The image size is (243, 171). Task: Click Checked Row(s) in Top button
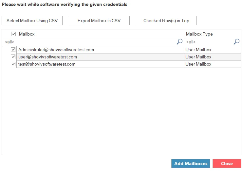coord(166,21)
